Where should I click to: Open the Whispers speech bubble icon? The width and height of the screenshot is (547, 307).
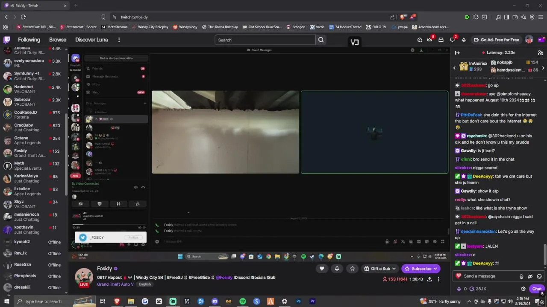(453, 40)
